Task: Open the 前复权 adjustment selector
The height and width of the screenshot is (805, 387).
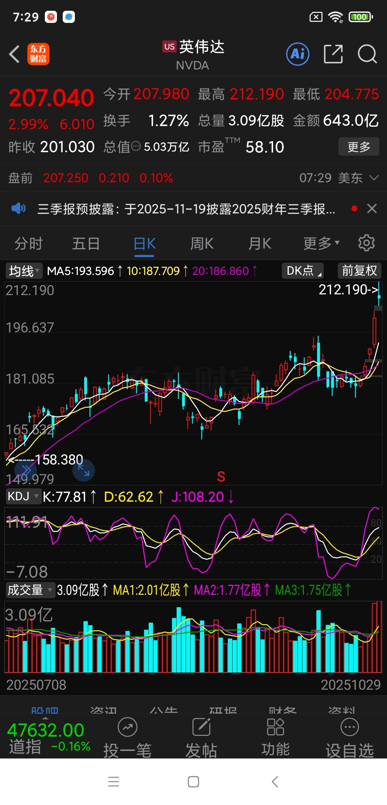Action: point(359,270)
